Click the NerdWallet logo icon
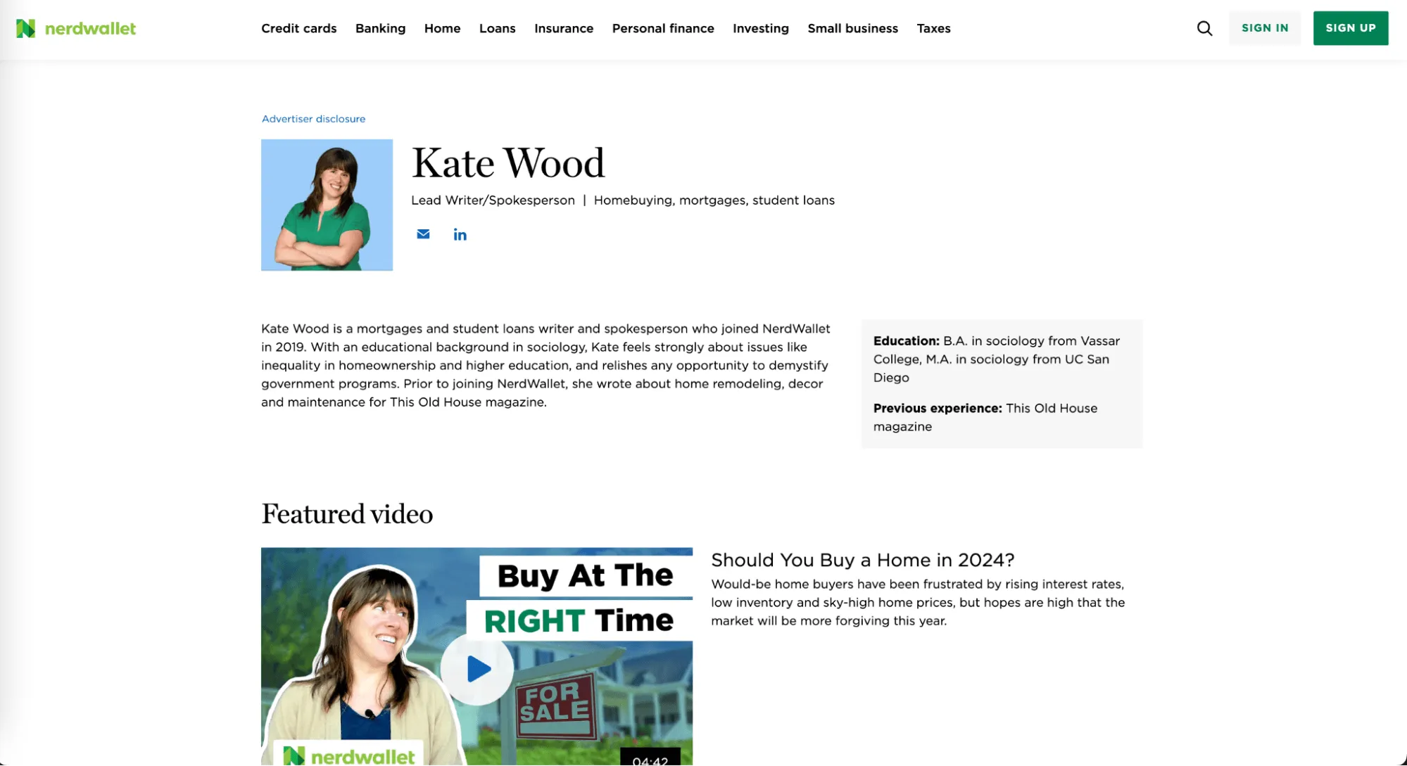 (25, 28)
